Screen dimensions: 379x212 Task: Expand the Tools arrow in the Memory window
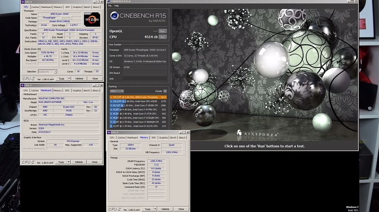coord(154,209)
